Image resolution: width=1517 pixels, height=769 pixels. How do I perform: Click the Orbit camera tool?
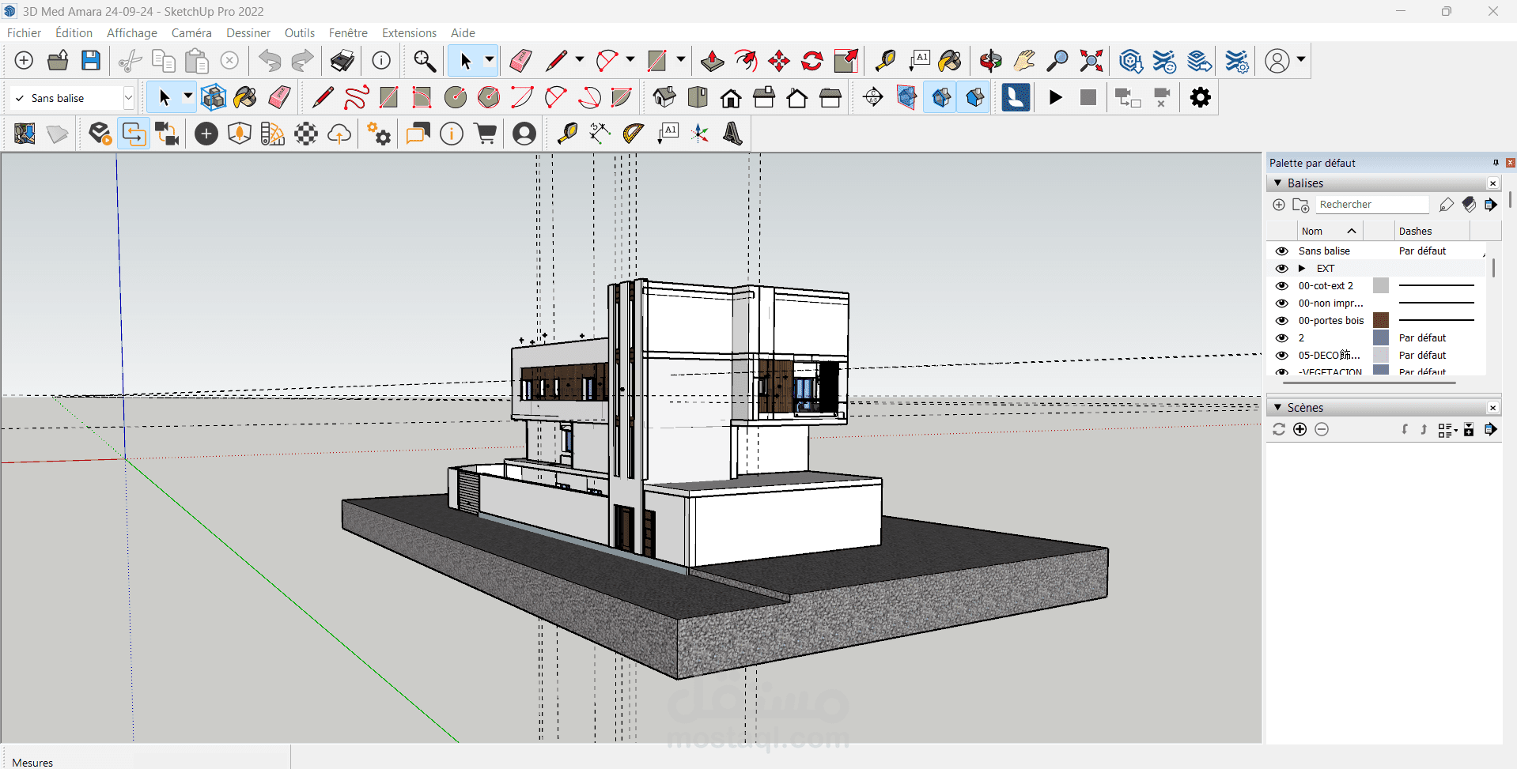[x=990, y=61]
